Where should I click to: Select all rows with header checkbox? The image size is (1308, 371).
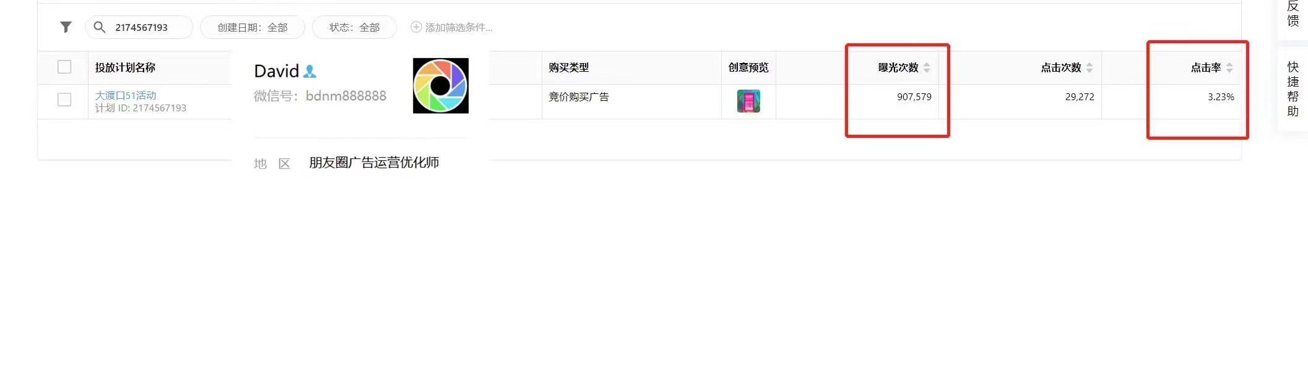click(x=64, y=67)
